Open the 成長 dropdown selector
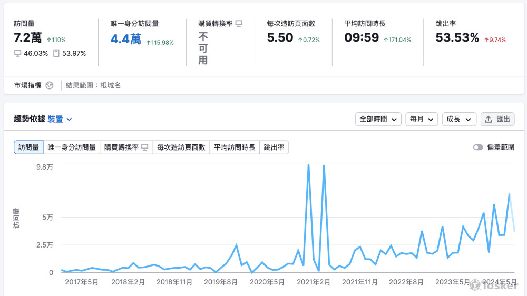The width and height of the screenshot is (527, 296). coord(458,119)
